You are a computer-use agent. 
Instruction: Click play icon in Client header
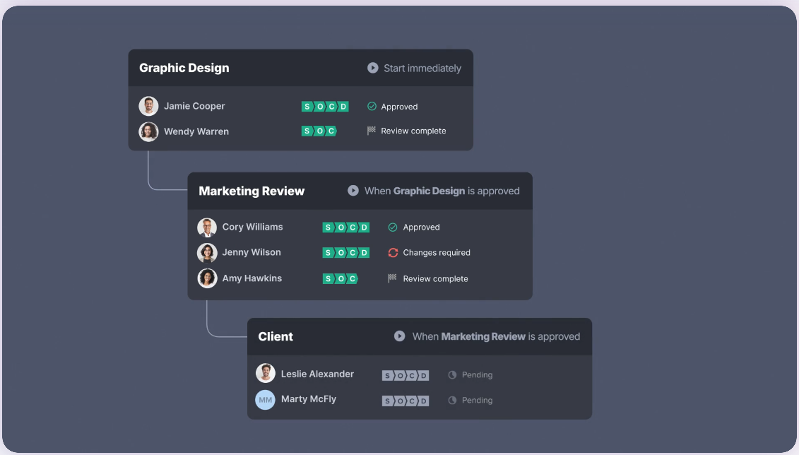(400, 336)
